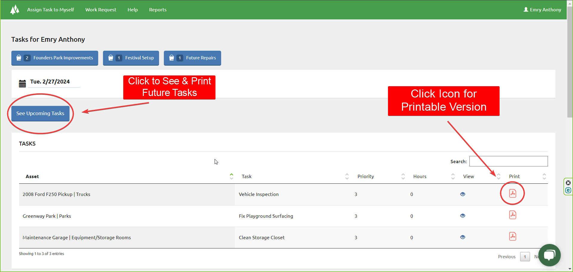Open the Work Request menu
573x272 pixels.
pos(101,10)
